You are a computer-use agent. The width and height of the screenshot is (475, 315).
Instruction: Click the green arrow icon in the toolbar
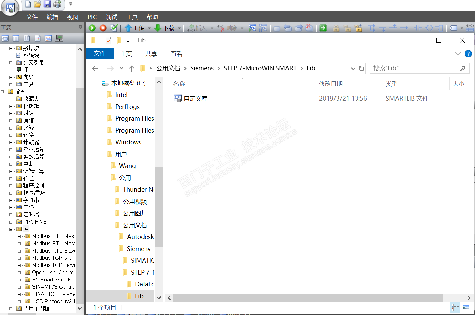[323, 28]
